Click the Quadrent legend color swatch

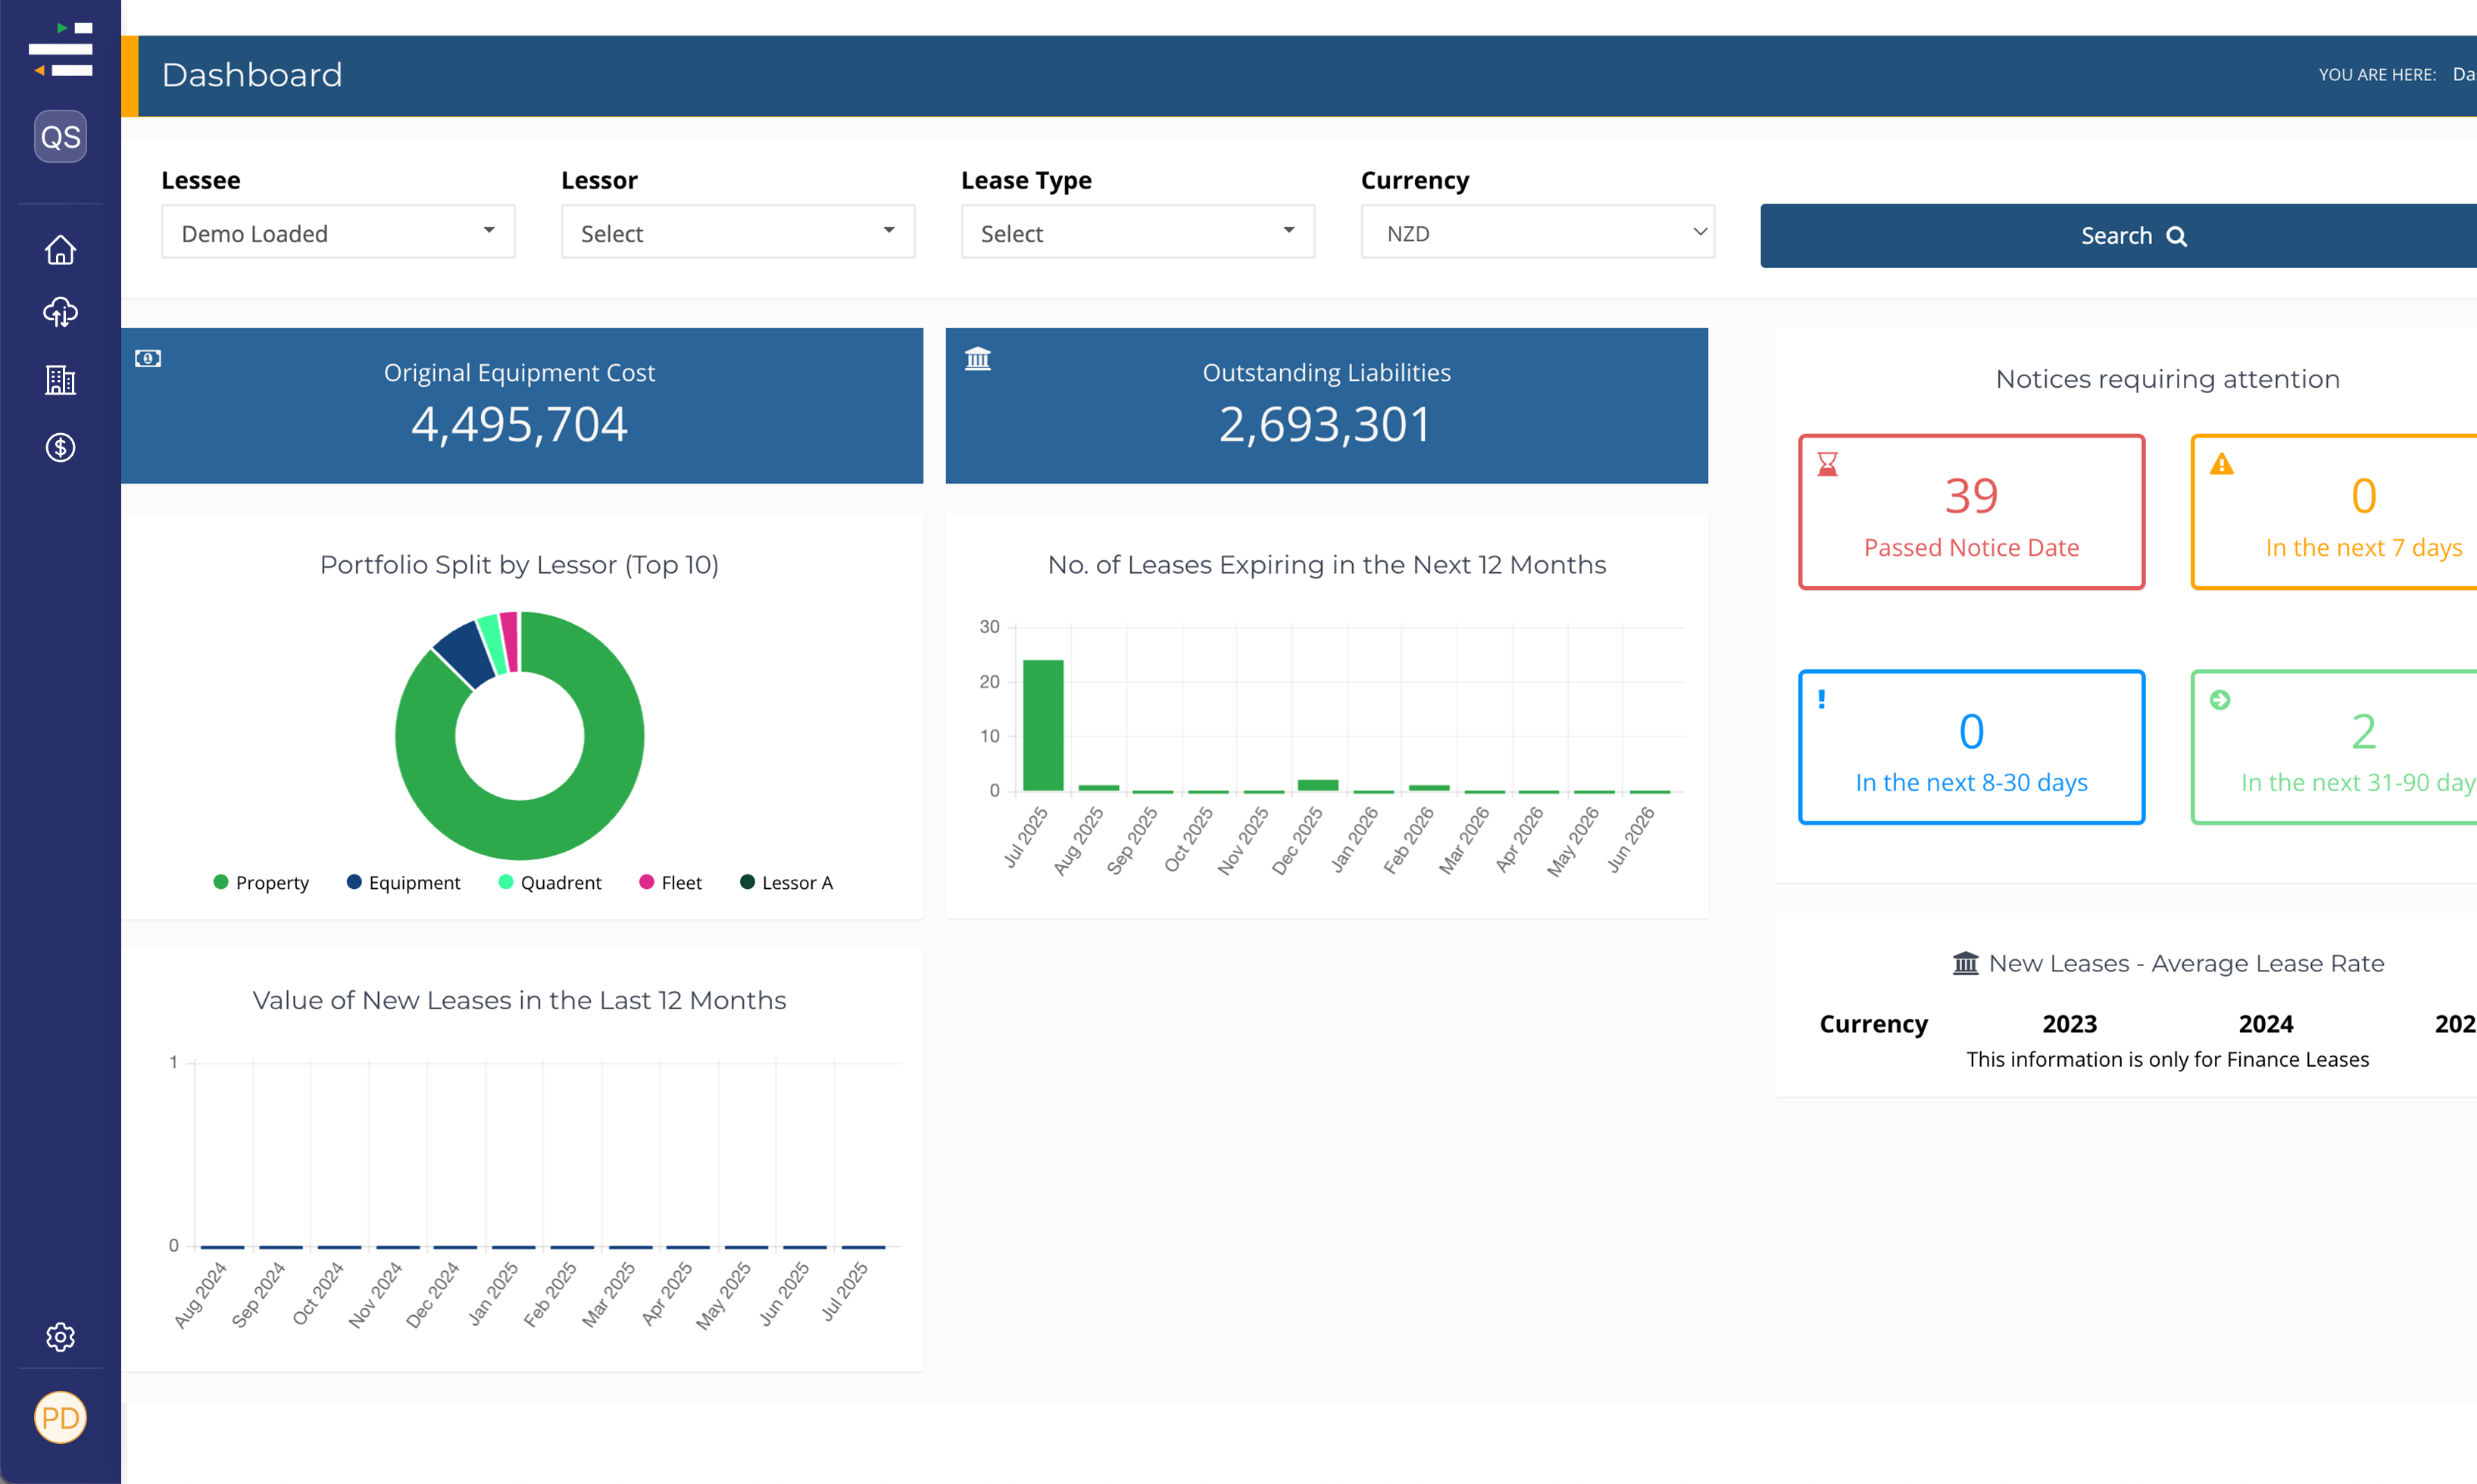(x=505, y=882)
